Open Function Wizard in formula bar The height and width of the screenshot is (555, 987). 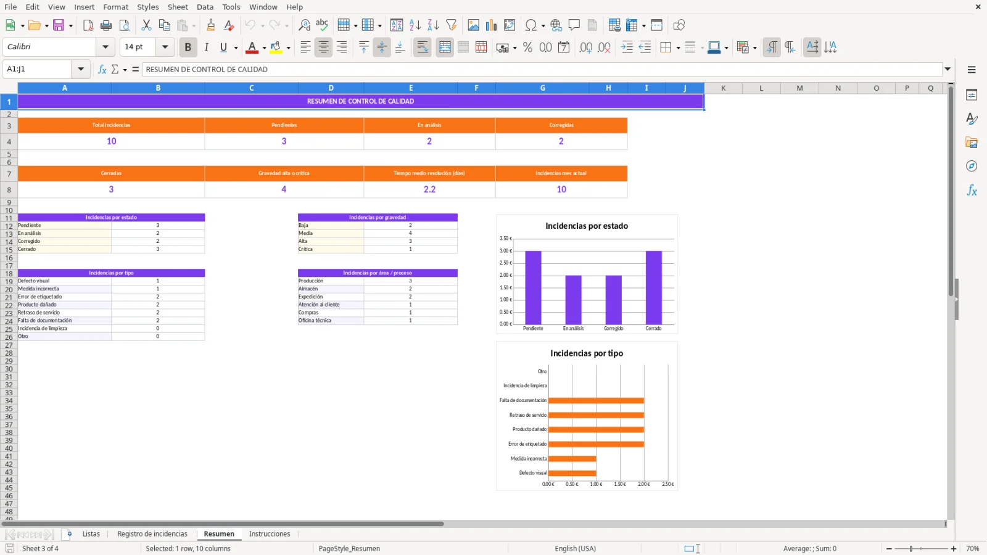(x=102, y=69)
